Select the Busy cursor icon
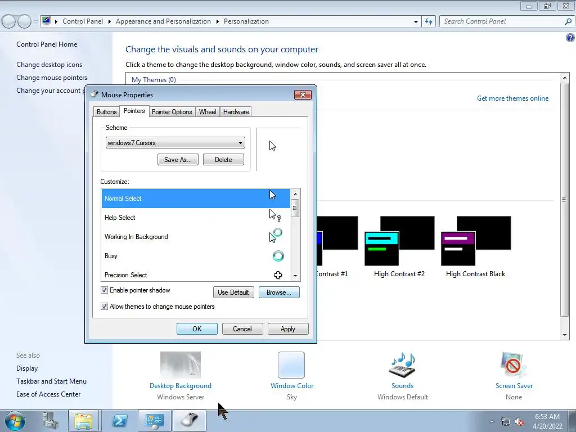 tap(278, 256)
